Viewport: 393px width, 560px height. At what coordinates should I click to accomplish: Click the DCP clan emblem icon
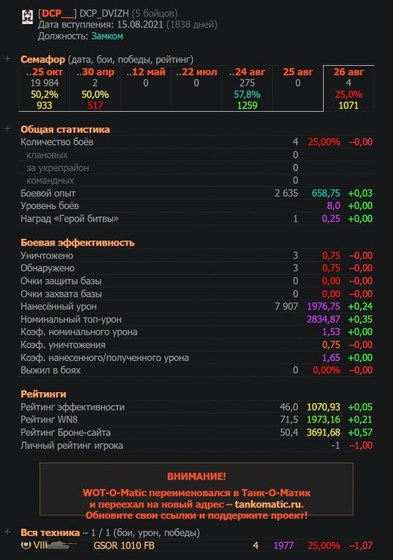click(28, 16)
